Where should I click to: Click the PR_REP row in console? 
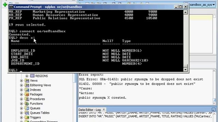coord(83,18)
